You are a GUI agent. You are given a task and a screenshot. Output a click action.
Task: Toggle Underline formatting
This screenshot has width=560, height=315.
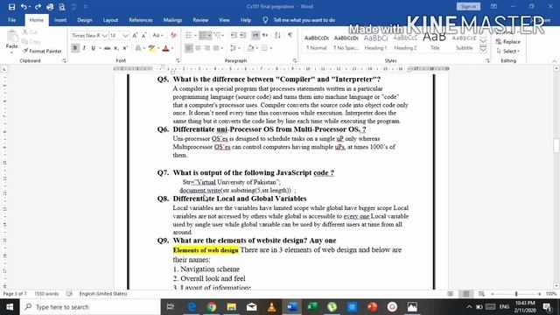point(94,48)
